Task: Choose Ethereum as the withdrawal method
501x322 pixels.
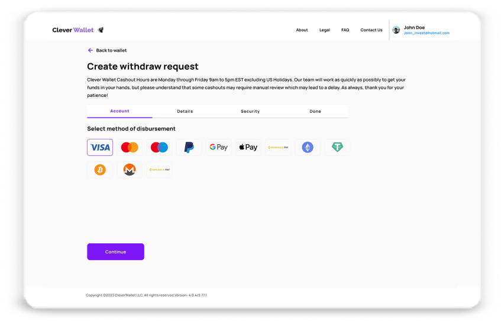Action: (308, 147)
